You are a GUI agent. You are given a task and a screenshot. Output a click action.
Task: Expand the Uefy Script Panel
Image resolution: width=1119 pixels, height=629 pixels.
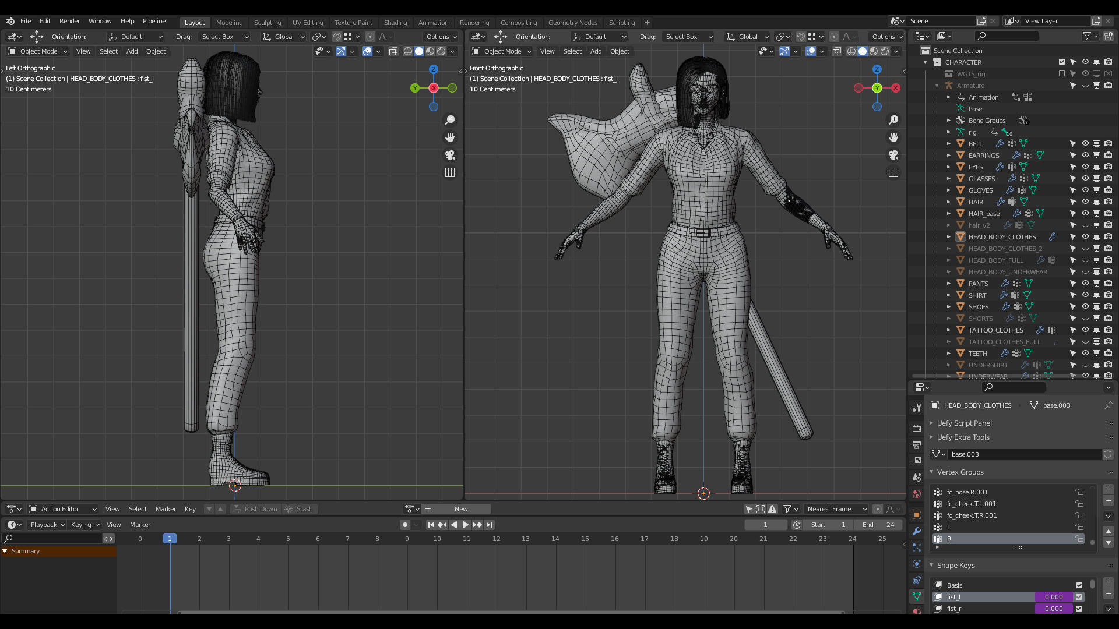(x=964, y=423)
